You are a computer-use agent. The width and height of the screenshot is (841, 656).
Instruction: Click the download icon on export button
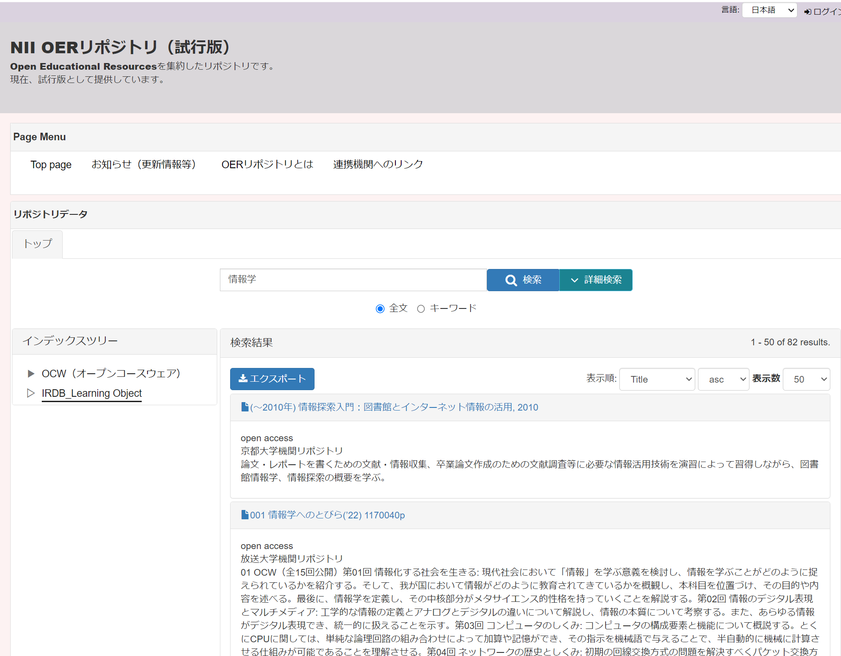coord(243,378)
